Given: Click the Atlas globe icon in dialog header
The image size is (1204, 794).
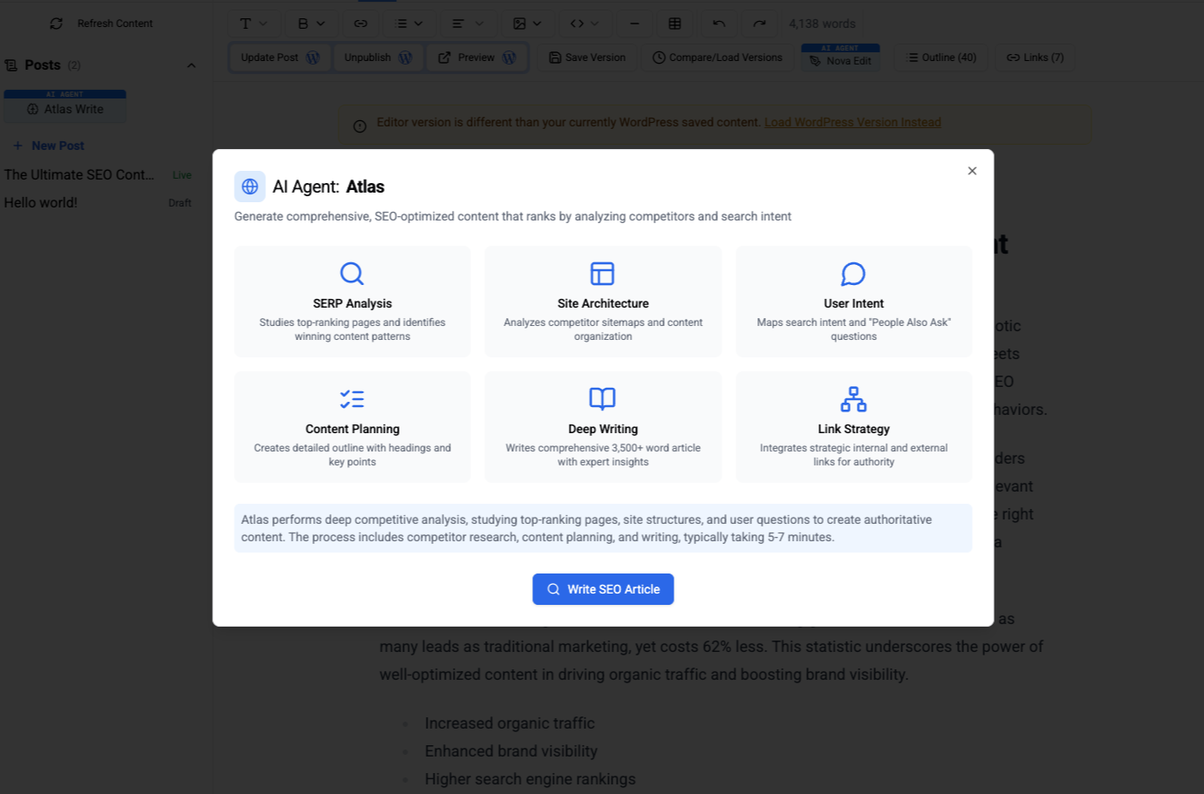Looking at the screenshot, I should (250, 187).
